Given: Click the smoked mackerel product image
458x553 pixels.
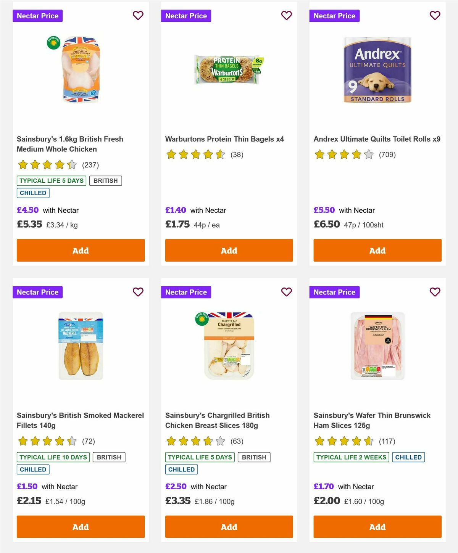Looking at the screenshot, I should 81,345.
